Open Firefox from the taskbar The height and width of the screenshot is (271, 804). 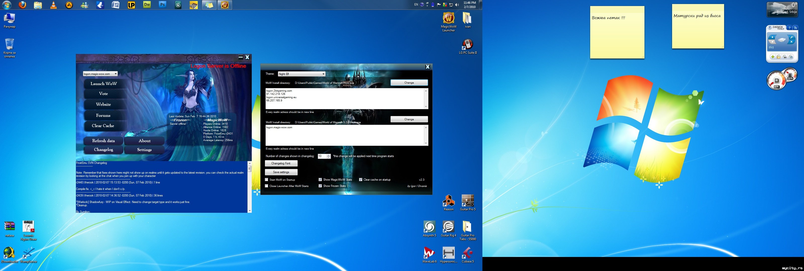coord(22,5)
